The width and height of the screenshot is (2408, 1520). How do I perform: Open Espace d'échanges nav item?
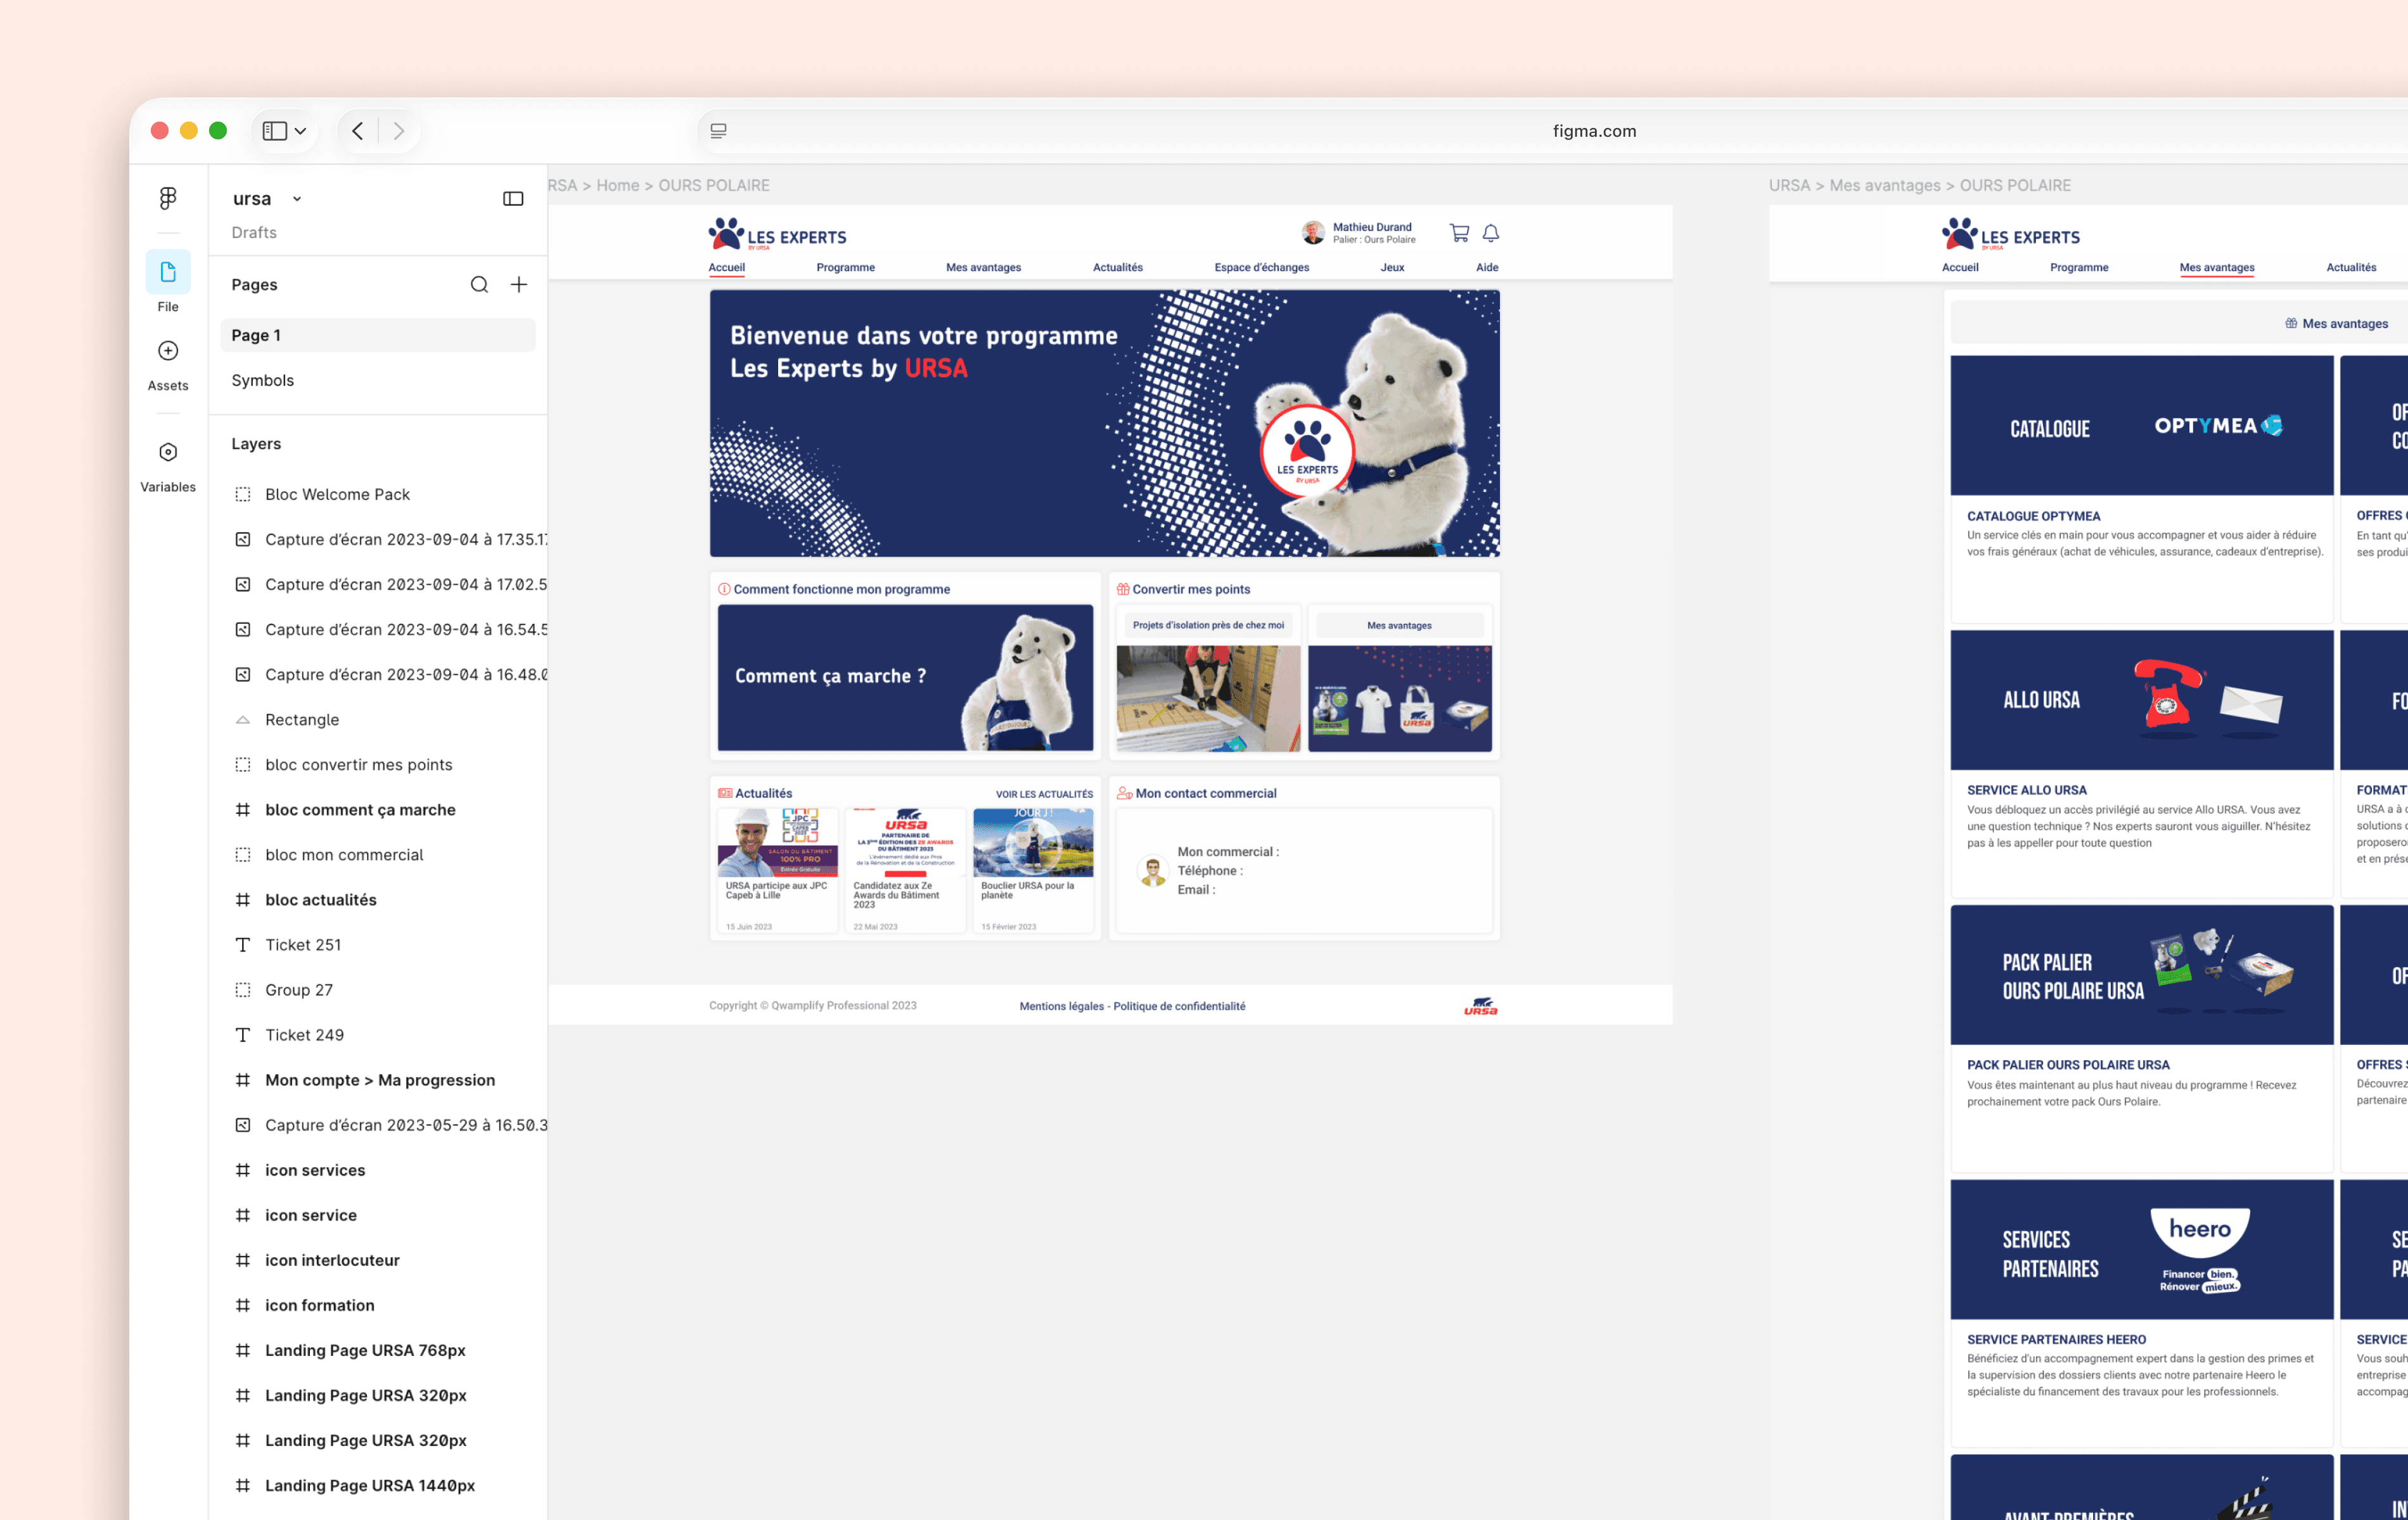point(1261,268)
